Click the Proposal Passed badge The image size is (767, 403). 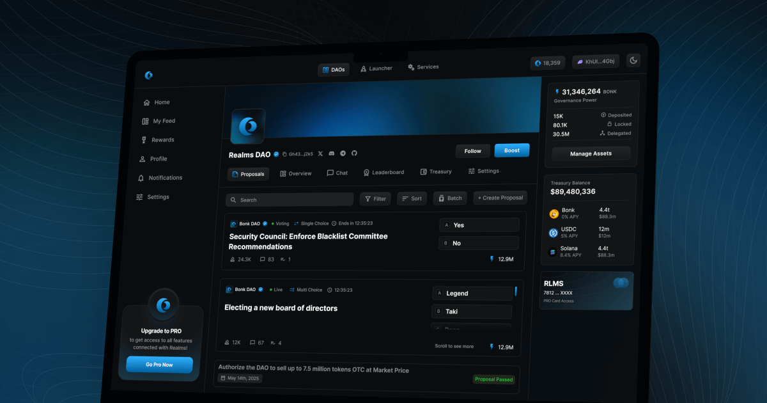(x=494, y=379)
